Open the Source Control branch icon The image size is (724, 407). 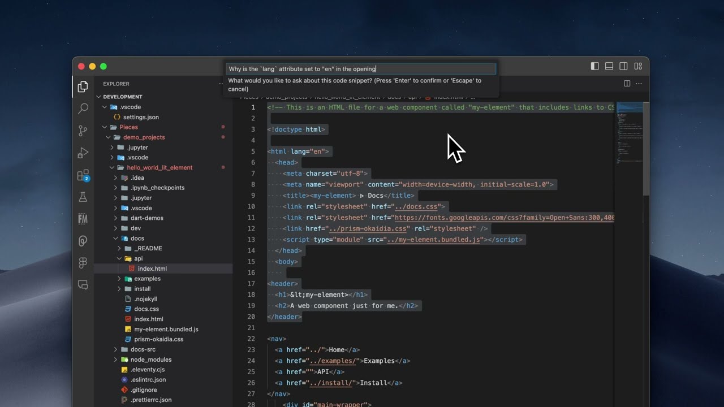pos(83,131)
